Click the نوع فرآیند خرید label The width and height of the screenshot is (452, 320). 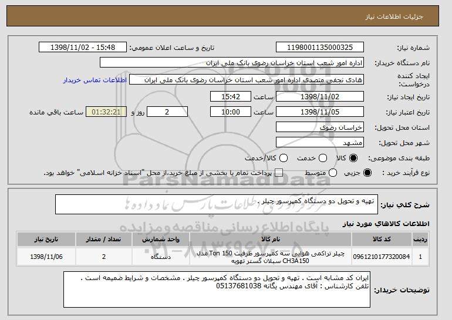point(406,173)
